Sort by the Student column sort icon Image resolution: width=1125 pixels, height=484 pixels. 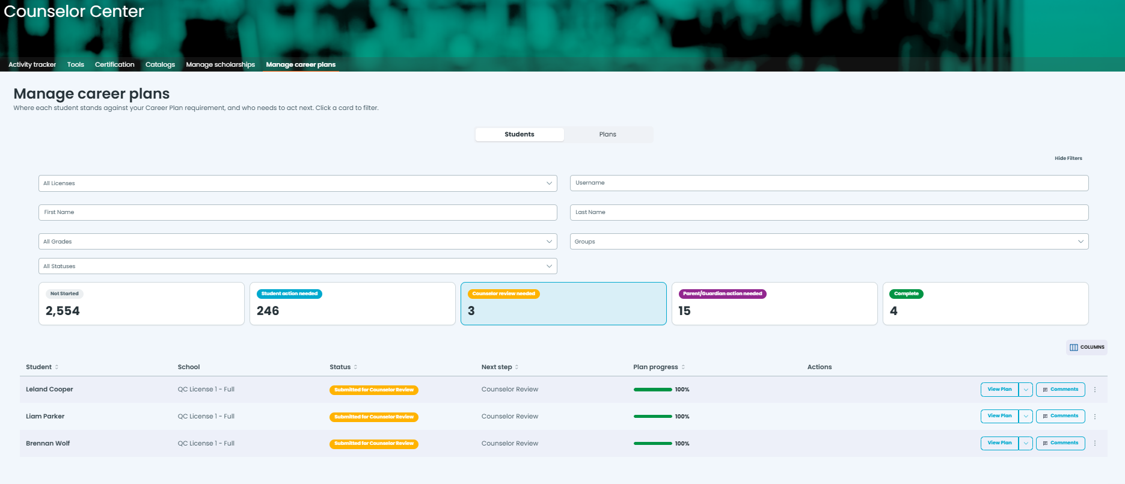pos(57,367)
